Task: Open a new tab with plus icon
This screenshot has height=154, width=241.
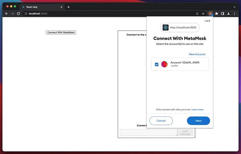Action: tap(69, 7)
